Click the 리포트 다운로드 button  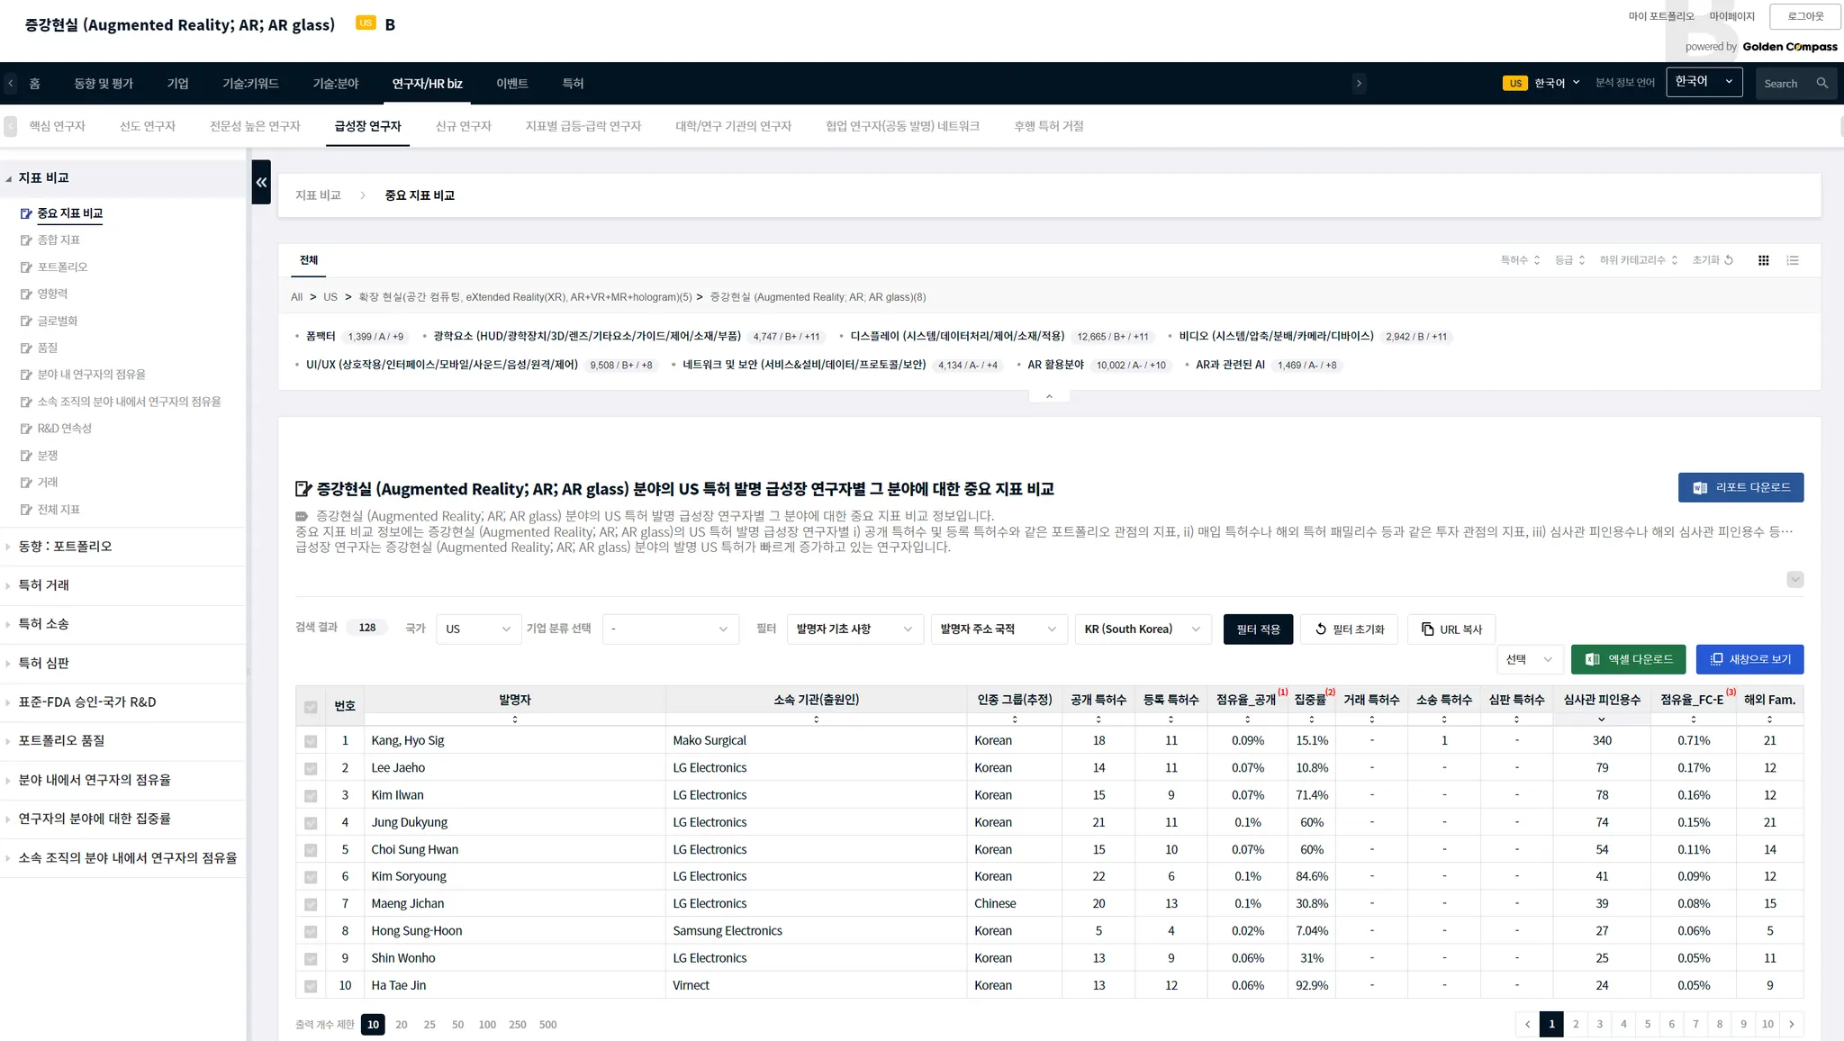pyautogui.click(x=1740, y=487)
